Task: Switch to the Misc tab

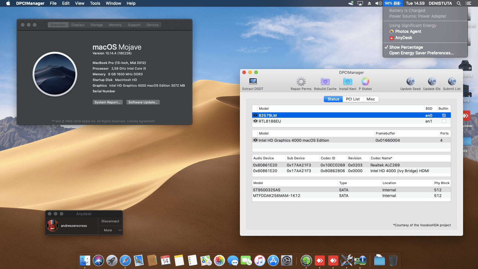Action: tap(371, 99)
